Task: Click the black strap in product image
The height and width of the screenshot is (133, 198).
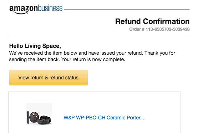Action: 28,117
